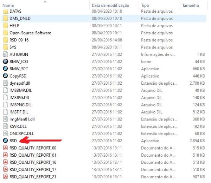Click the IM8TIF.DIL file icon
This screenshot has height=183, width=211.
[x=5, y=112]
